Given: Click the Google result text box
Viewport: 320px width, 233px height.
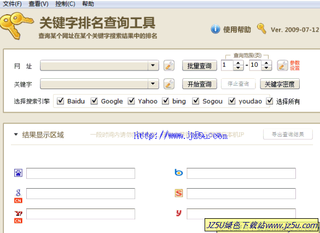Looking at the screenshot, I should (x=80, y=194).
